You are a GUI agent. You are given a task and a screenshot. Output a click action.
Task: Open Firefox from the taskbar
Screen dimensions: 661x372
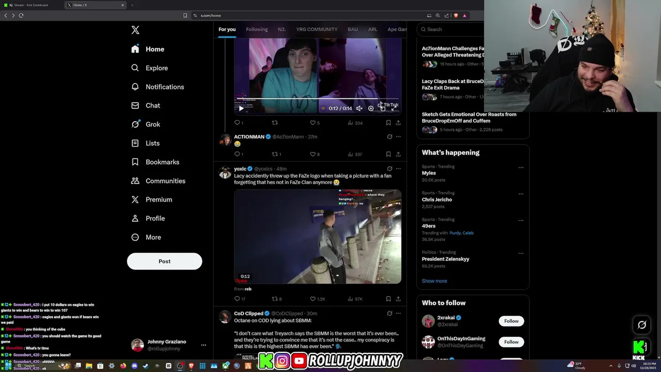pos(123,366)
